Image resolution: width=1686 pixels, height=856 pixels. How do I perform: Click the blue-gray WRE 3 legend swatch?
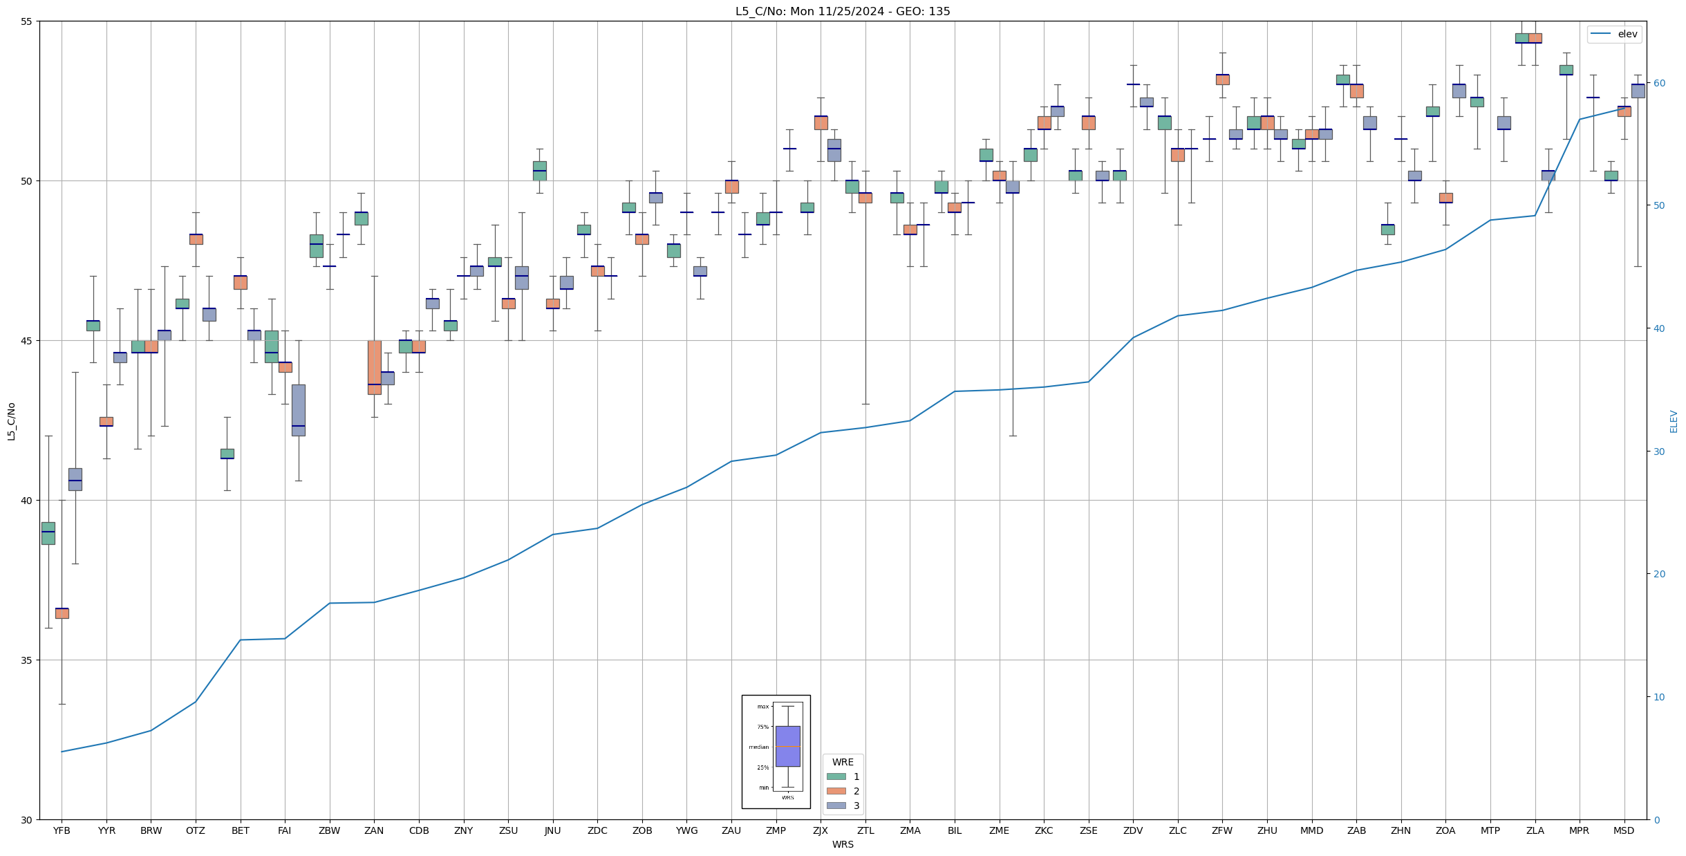coord(836,806)
